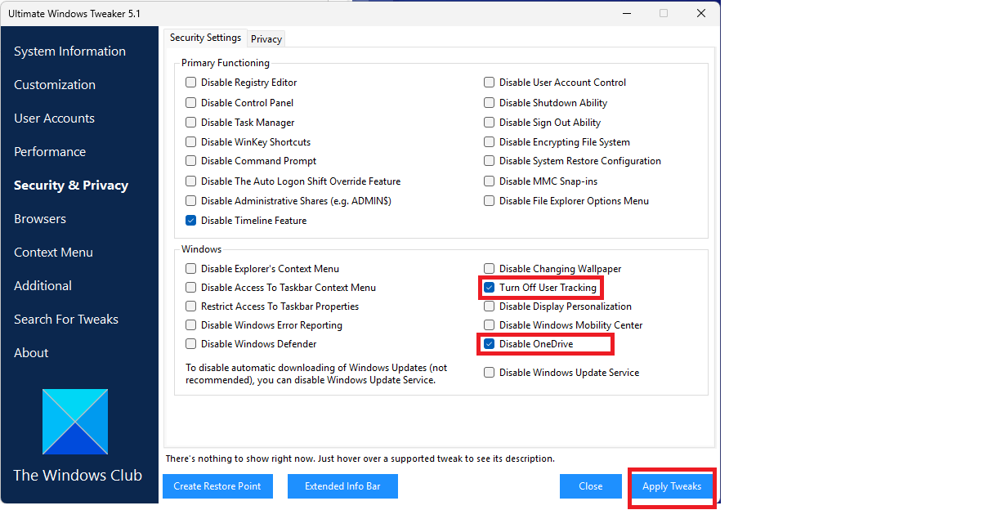Open the Performance section

pos(50,152)
